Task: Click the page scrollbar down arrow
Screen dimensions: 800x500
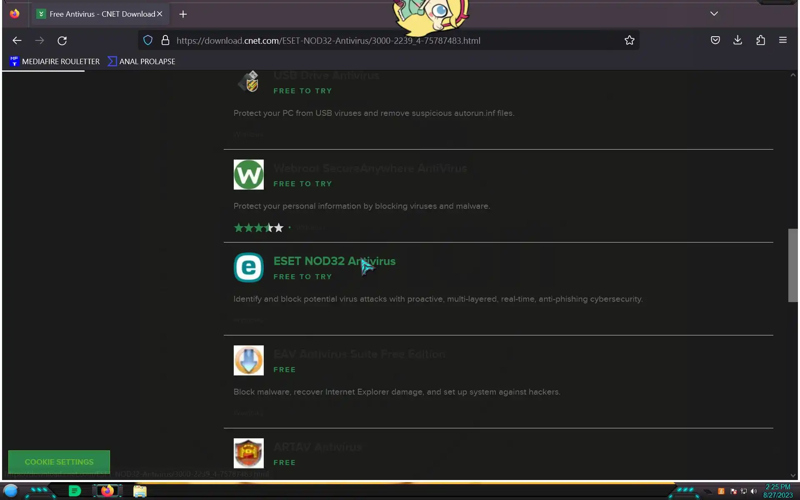Action: click(792, 475)
